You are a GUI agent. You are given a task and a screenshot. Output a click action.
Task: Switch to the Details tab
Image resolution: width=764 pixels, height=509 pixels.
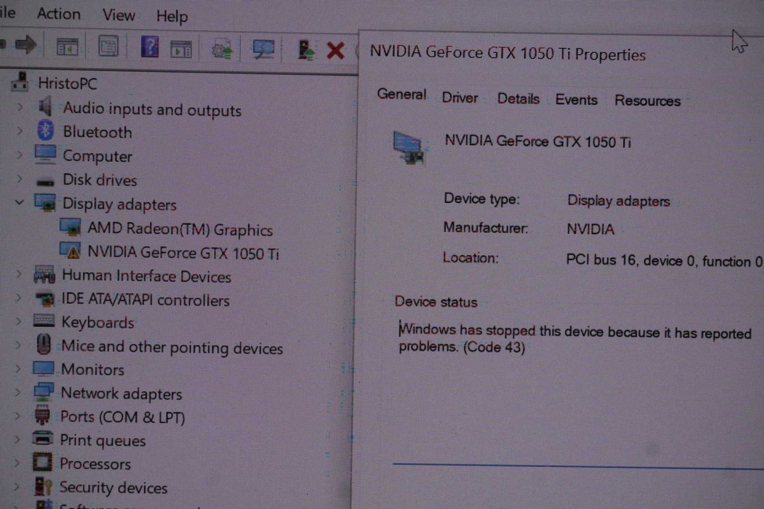(518, 98)
